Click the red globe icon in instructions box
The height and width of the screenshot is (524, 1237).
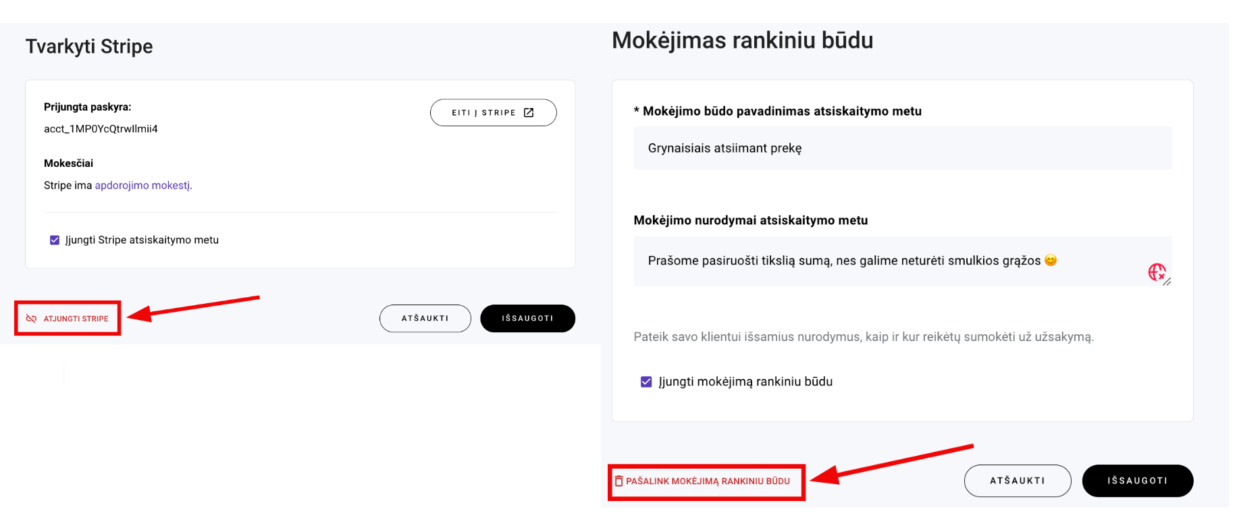[1157, 271]
